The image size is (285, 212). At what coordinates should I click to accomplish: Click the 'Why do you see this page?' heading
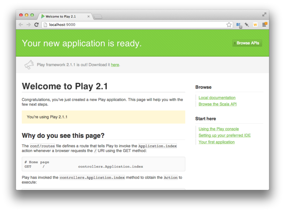(x=63, y=136)
